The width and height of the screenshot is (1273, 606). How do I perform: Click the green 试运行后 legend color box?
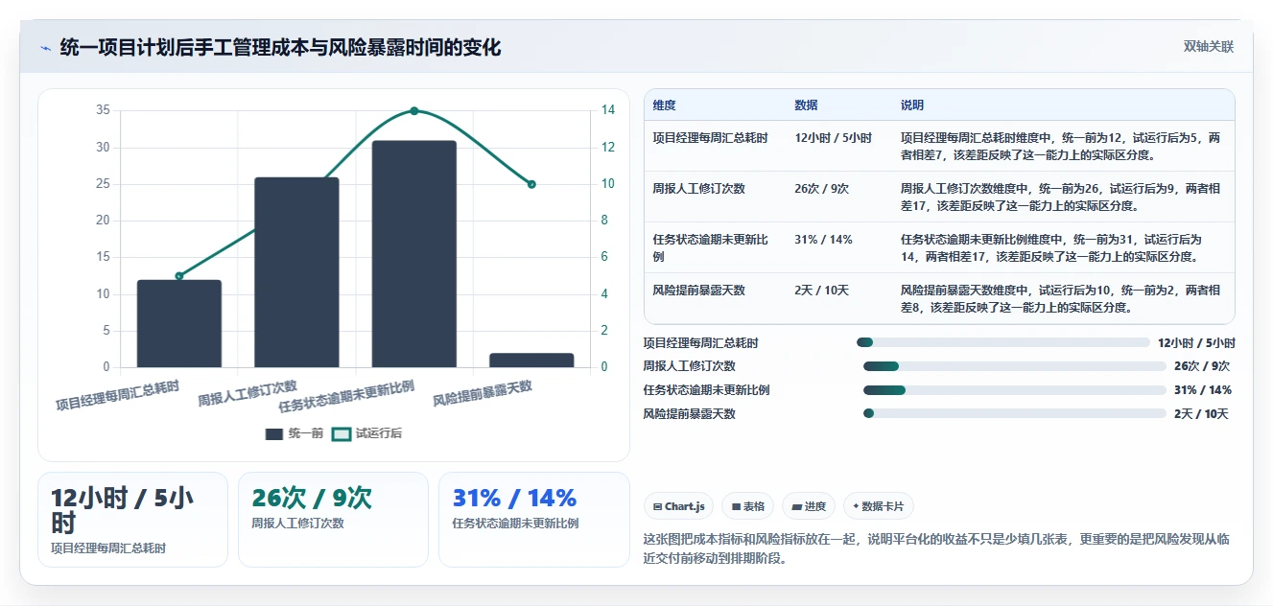[342, 434]
